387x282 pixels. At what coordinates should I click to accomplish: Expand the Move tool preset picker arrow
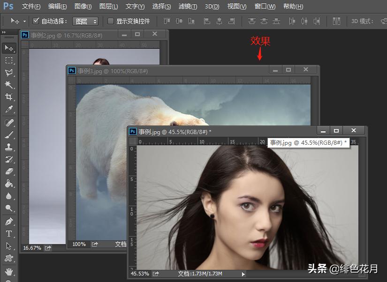click(x=24, y=21)
